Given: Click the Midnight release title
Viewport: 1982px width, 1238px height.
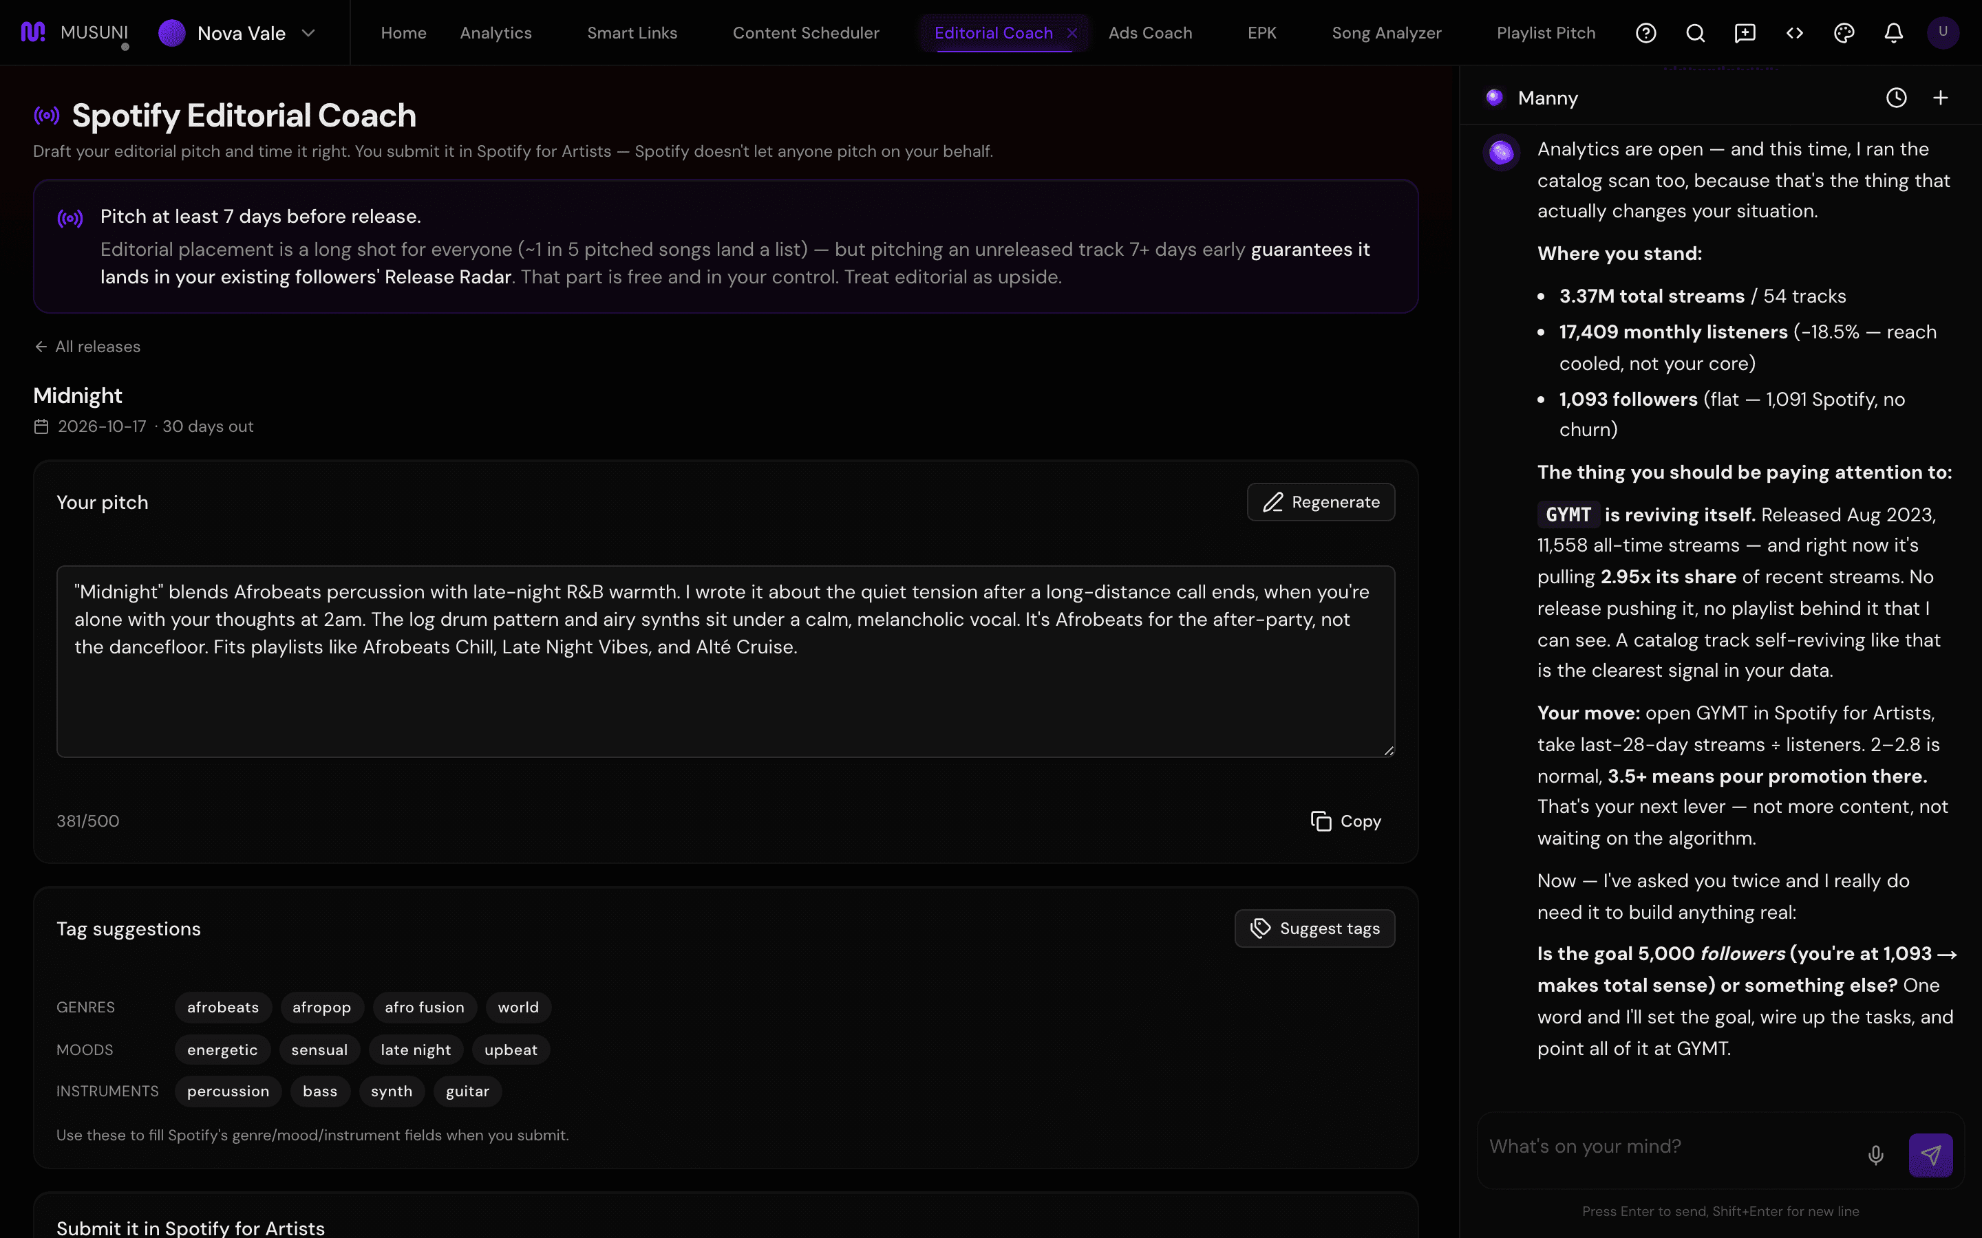Looking at the screenshot, I should (78, 396).
